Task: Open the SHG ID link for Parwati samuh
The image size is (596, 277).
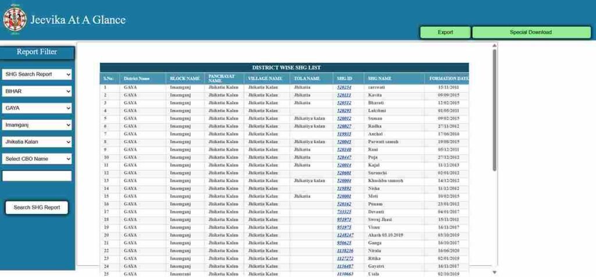Action: pos(344,142)
